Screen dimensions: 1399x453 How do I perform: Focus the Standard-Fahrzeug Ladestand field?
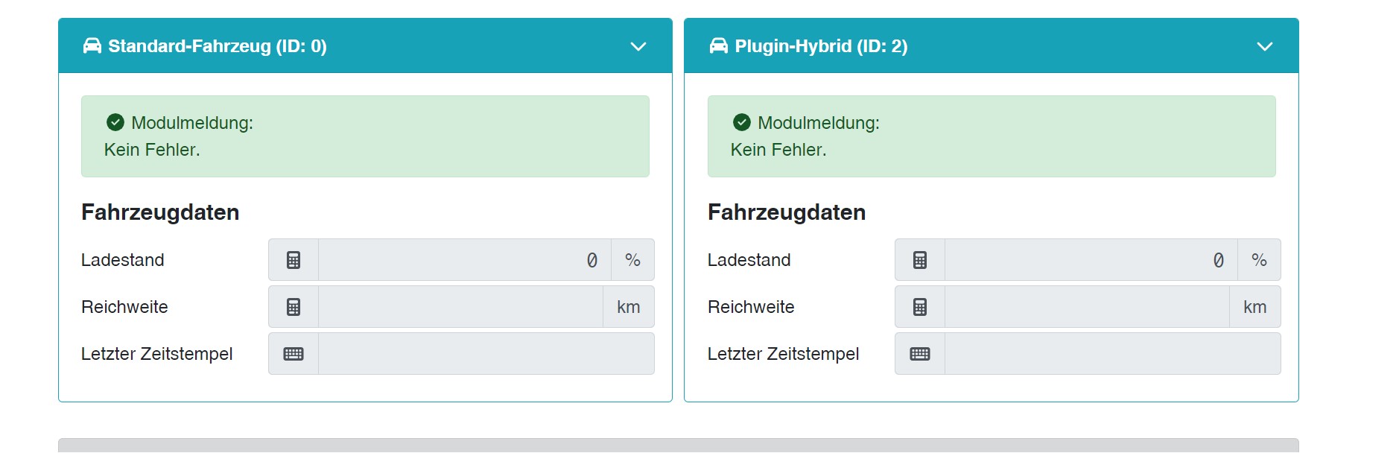point(464,260)
